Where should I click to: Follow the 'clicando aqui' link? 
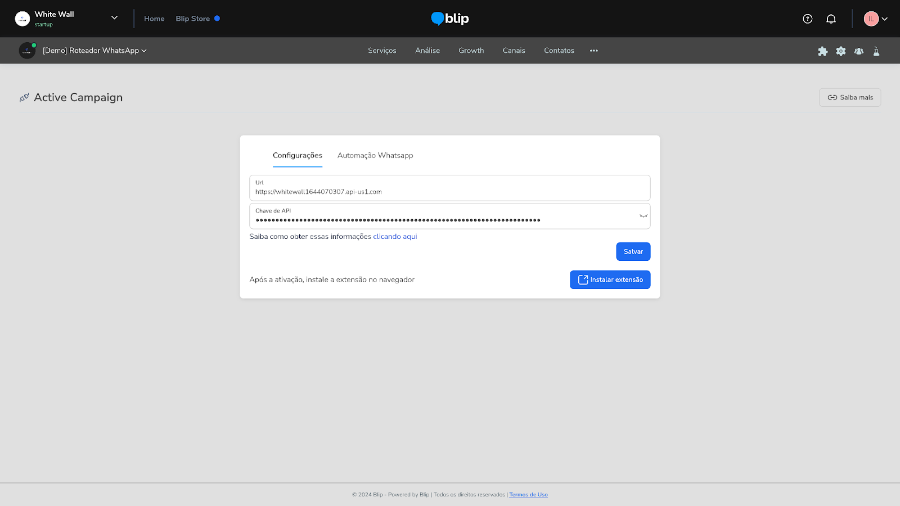[x=395, y=237]
